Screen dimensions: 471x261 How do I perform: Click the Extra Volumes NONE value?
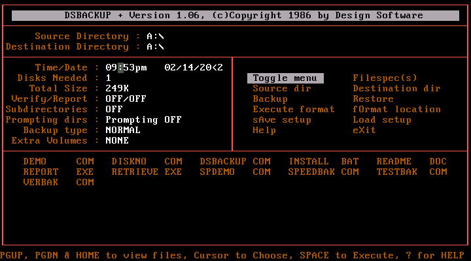click(117, 141)
